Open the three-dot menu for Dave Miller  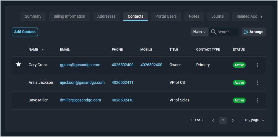click(x=258, y=100)
